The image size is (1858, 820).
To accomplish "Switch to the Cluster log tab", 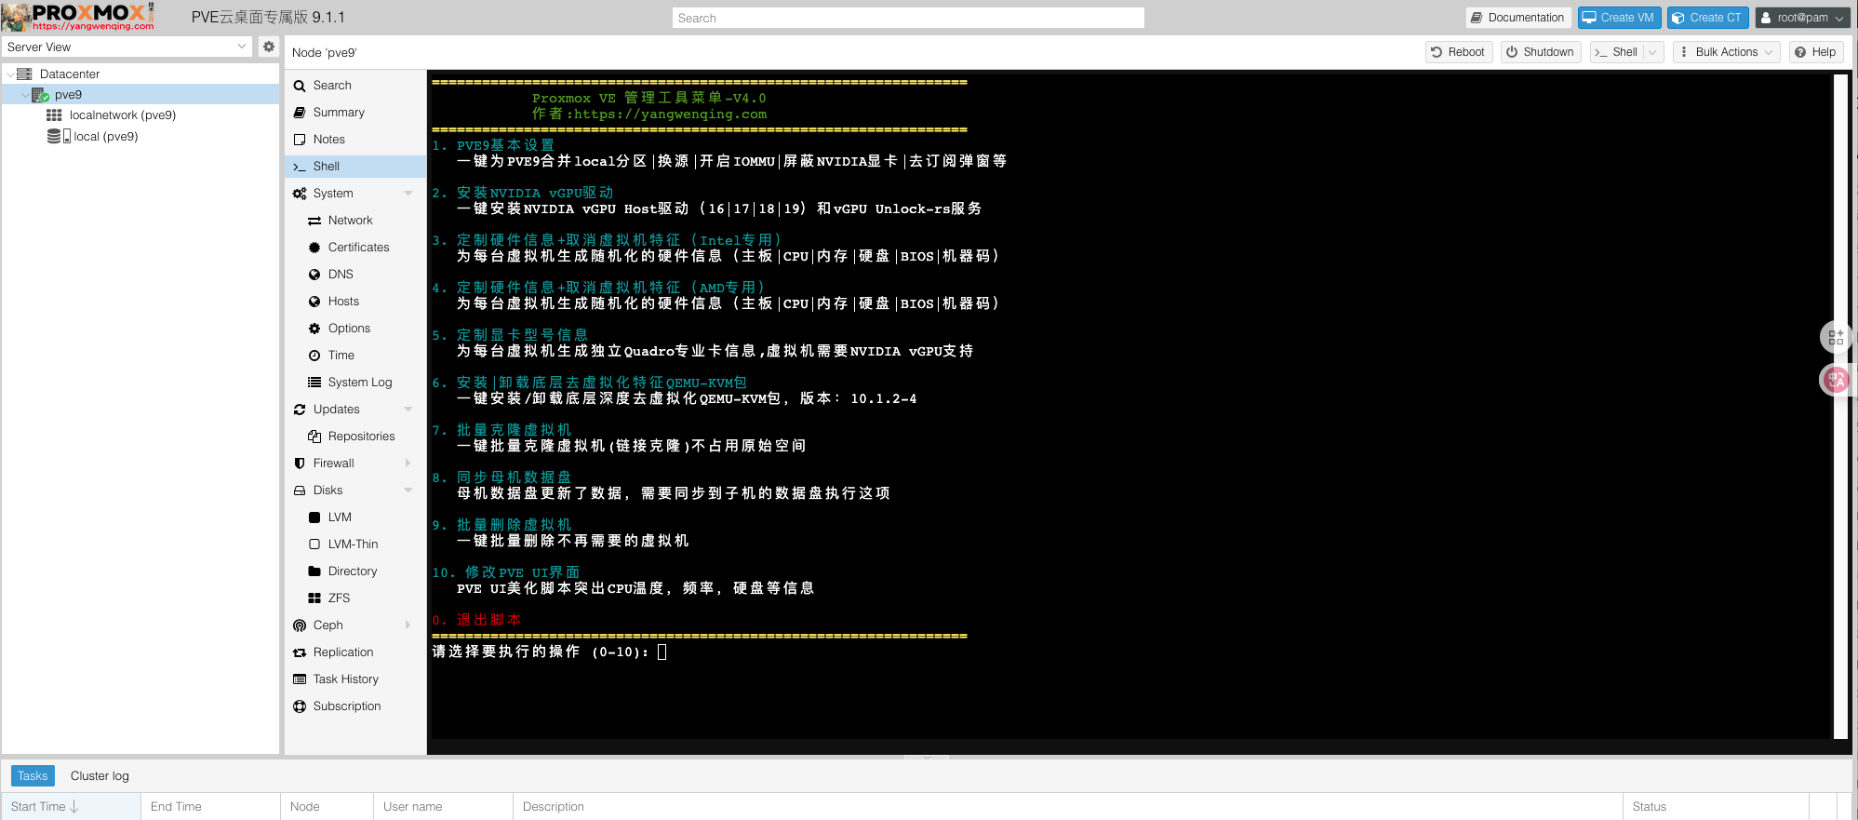I will pyautogui.click(x=100, y=776).
